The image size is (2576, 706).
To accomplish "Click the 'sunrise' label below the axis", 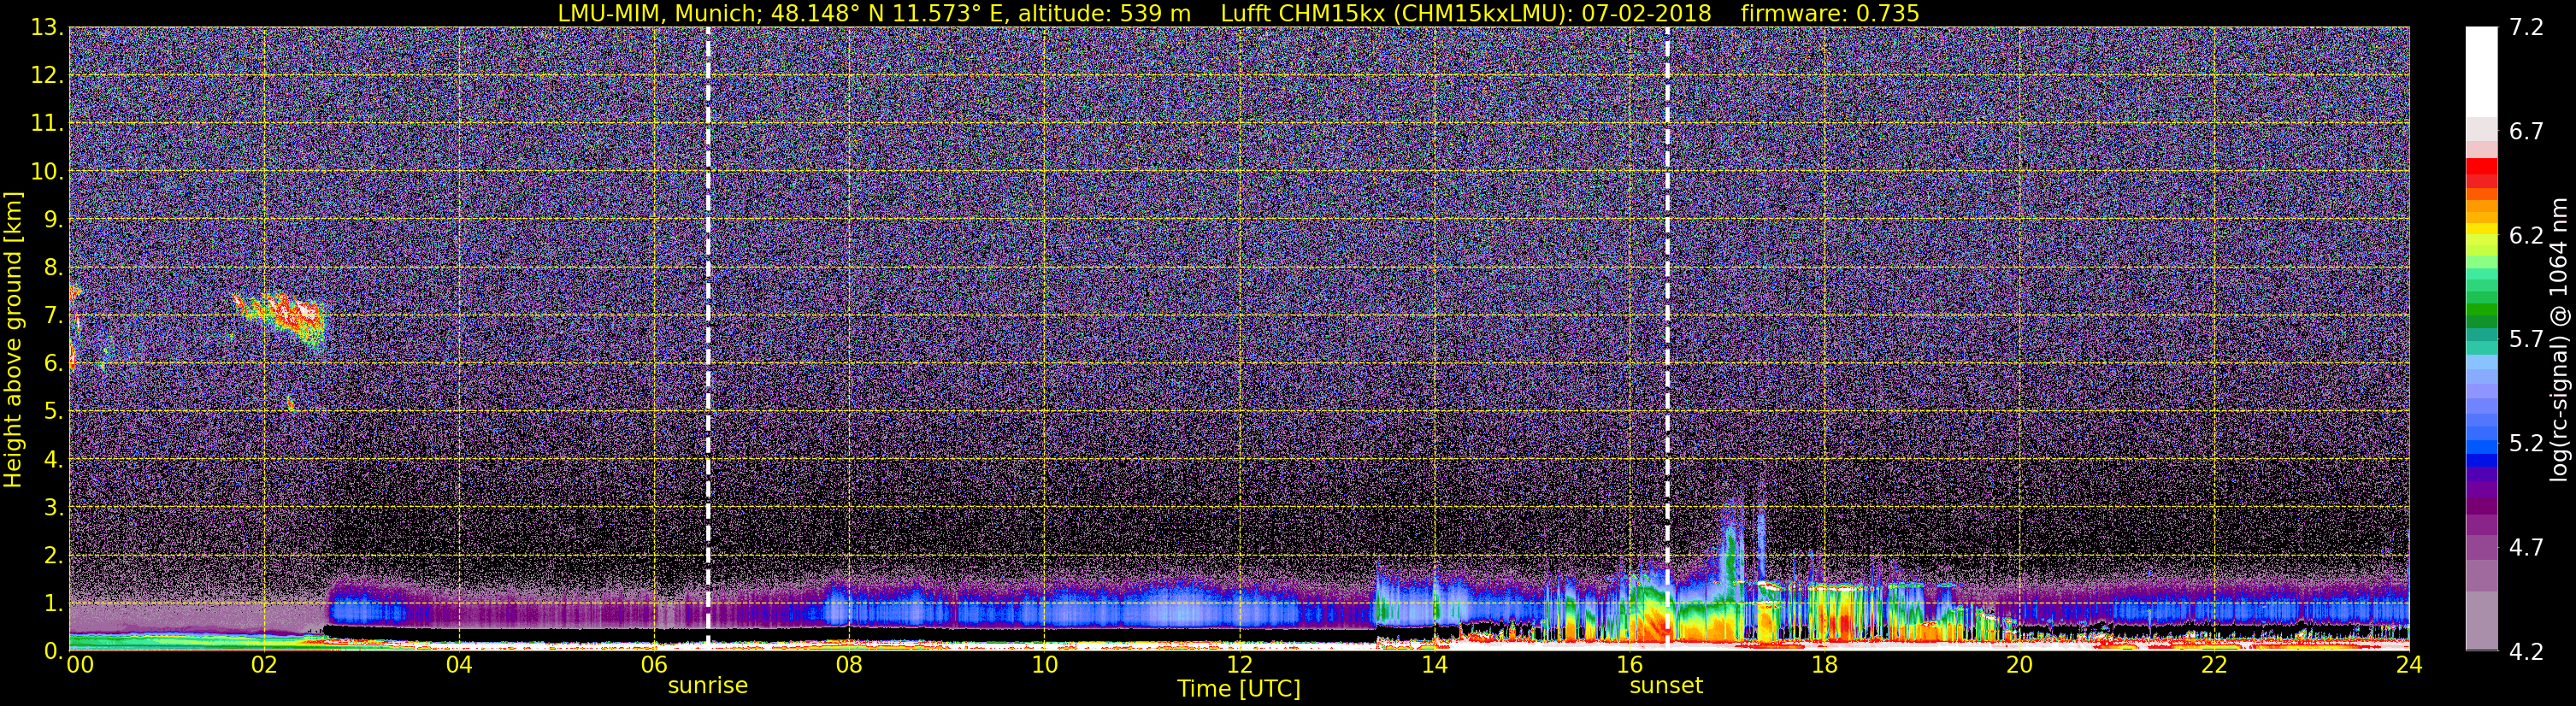I will click(x=707, y=686).
